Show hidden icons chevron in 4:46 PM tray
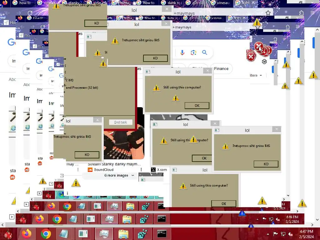 257,219
